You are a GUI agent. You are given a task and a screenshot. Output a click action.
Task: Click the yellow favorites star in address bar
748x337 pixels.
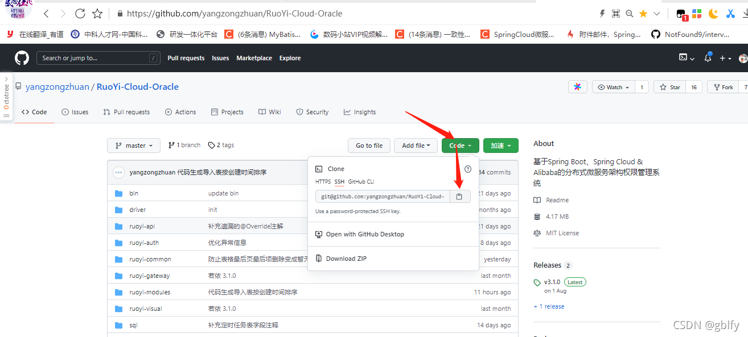tap(643, 13)
